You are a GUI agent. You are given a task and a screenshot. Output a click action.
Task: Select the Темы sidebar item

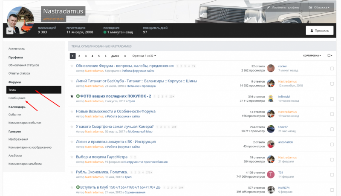click(34, 90)
